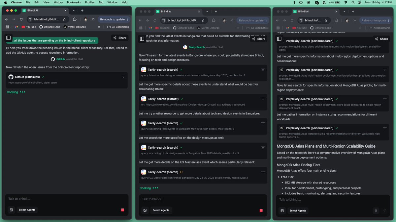The height and width of the screenshot is (222, 396).
Task: Focus the Talk to bhindi input, middle window
Action: pyautogui.click(x=203, y=199)
